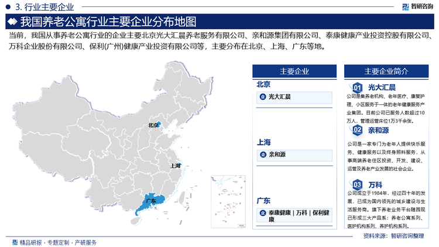439x247 pixels.
Task: Click the 上海 region heading in the list
Action: (264, 142)
